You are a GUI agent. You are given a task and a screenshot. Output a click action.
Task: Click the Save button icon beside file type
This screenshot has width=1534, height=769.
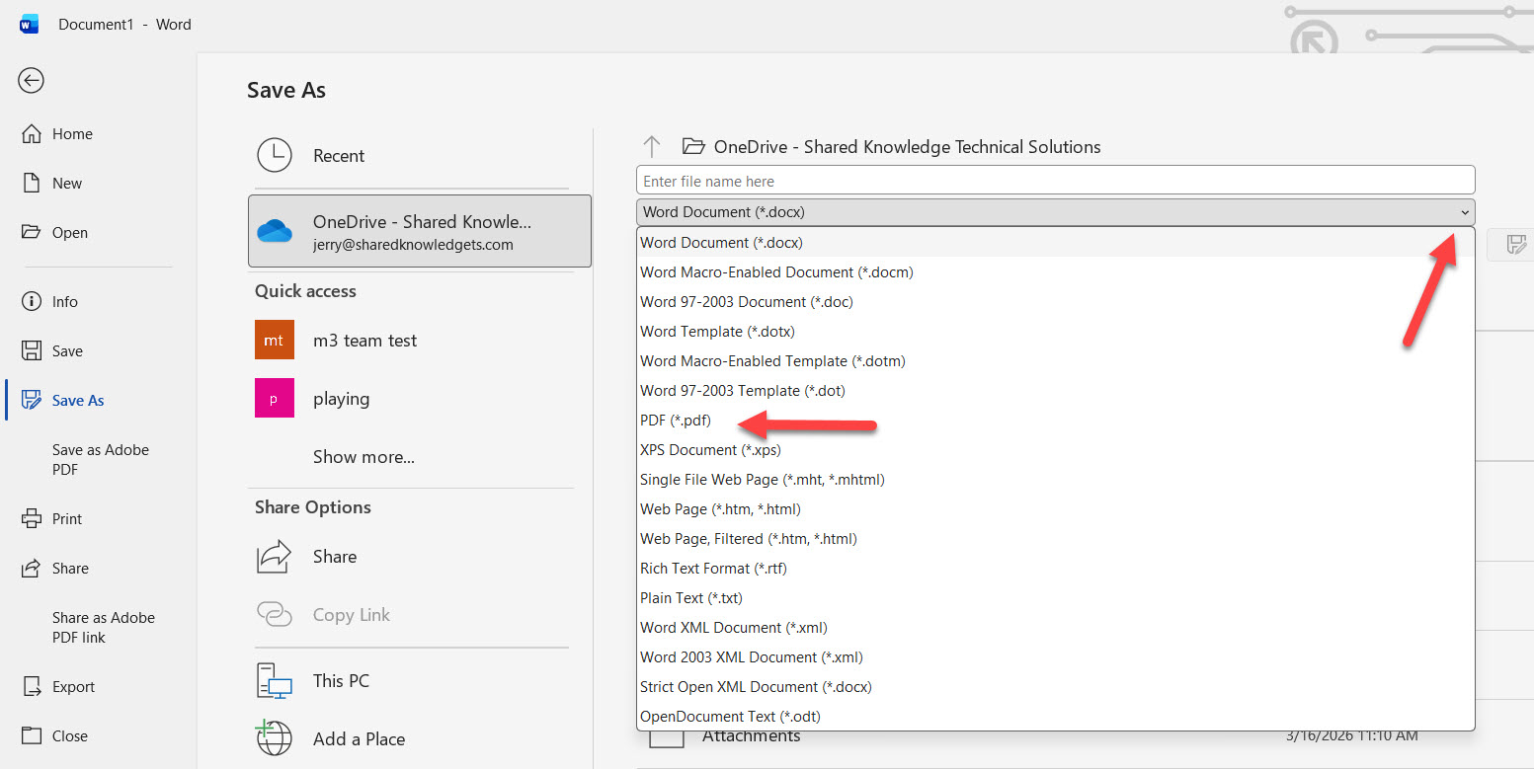(1517, 244)
